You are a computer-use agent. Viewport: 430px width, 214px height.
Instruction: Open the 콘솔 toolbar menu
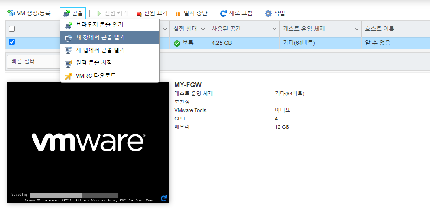point(73,13)
